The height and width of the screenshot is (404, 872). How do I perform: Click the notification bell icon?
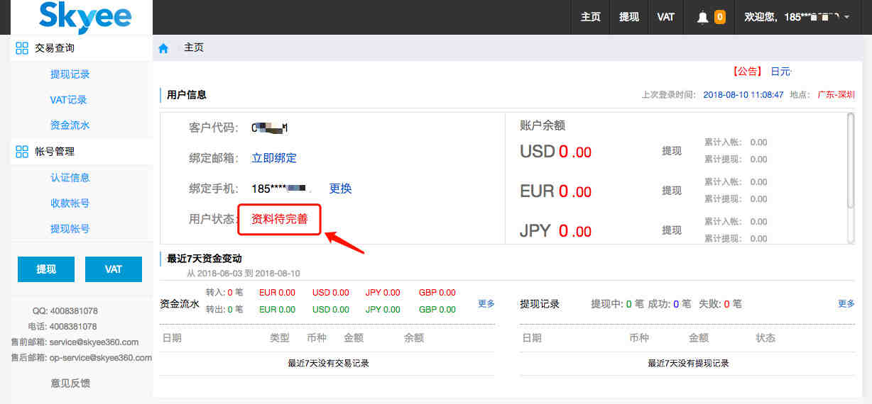tap(703, 18)
